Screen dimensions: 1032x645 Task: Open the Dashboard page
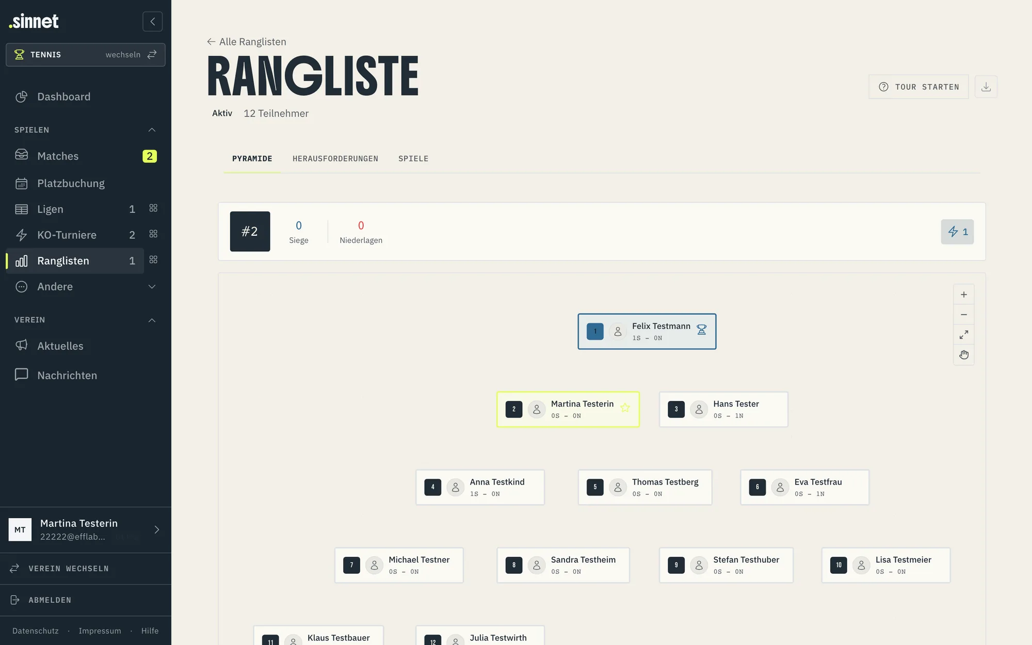tap(64, 97)
